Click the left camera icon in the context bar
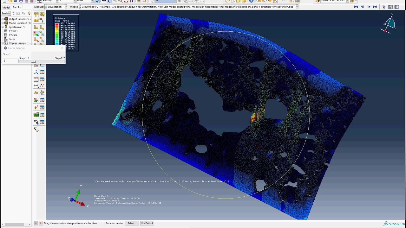Image resolution: width=406 pixels, height=228 pixels. click(x=390, y=7)
